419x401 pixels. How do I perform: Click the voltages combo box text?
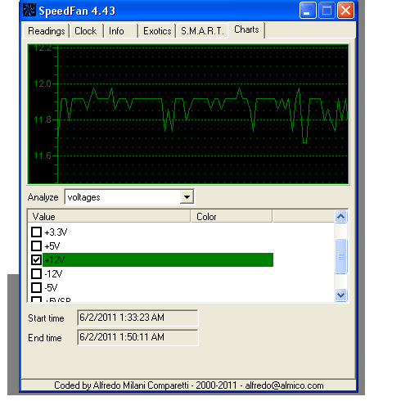tap(84, 197)
